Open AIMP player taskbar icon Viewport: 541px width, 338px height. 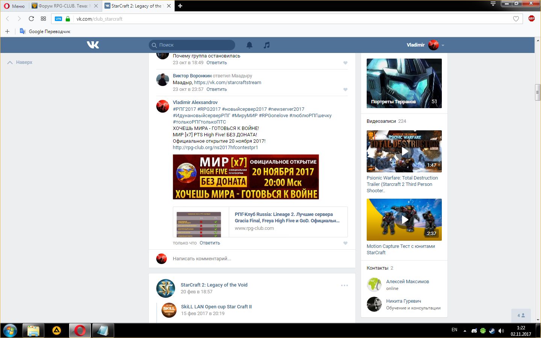(x=56, y=331)
